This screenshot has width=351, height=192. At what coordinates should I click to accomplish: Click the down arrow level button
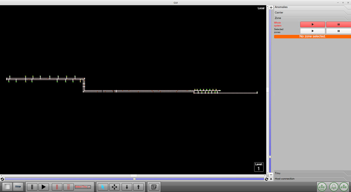pos(127,187)
